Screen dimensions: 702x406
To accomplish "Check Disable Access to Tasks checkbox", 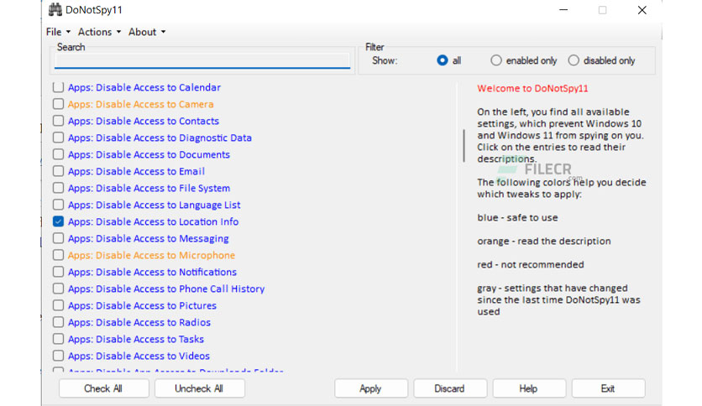I will pyautogui.click(x=58, y=339).
